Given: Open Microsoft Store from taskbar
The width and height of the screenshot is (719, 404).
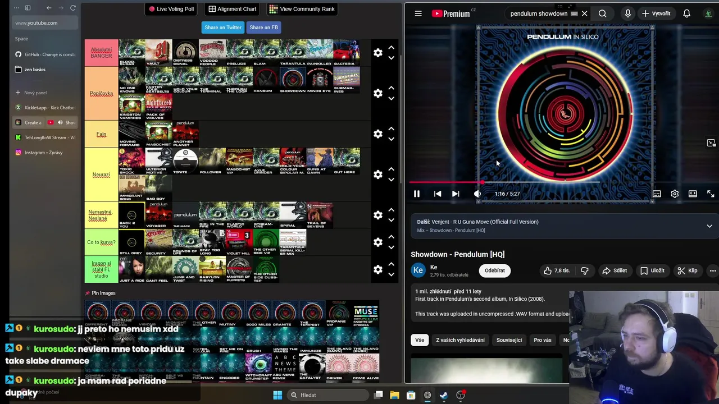Looking at the screenshot, I should tap(411, 395).
